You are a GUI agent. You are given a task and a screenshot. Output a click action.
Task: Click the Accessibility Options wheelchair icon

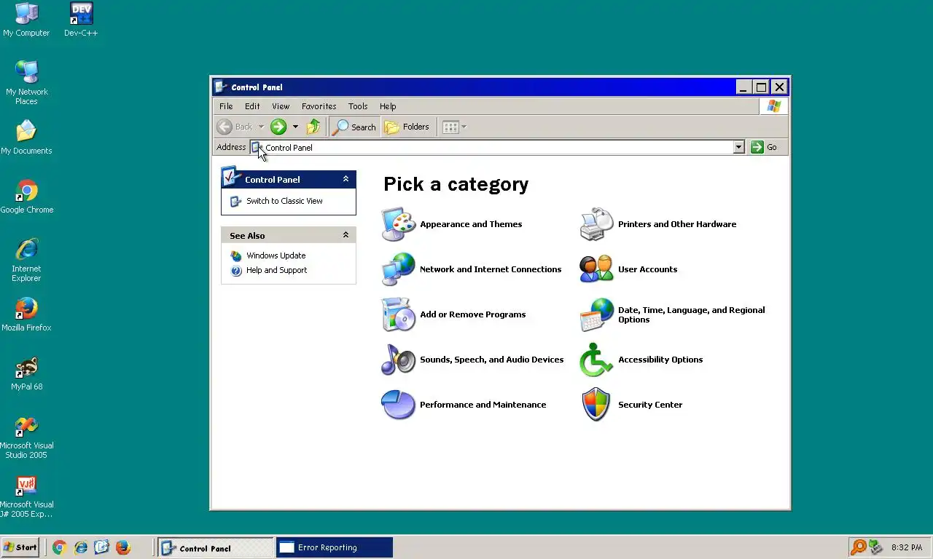(x=596, y=360)
